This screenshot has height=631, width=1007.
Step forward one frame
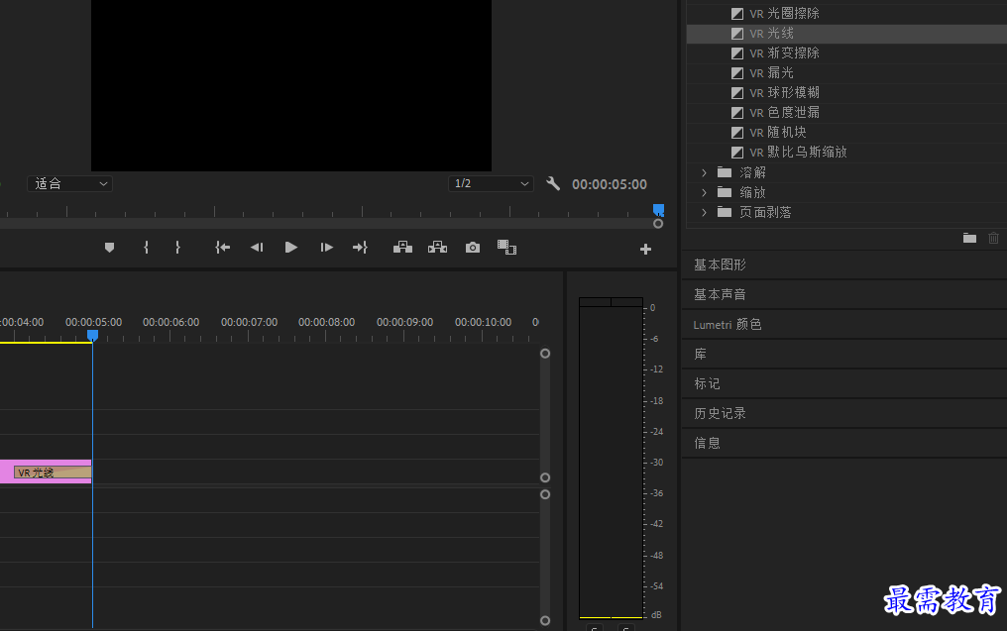tap(326, 247)
